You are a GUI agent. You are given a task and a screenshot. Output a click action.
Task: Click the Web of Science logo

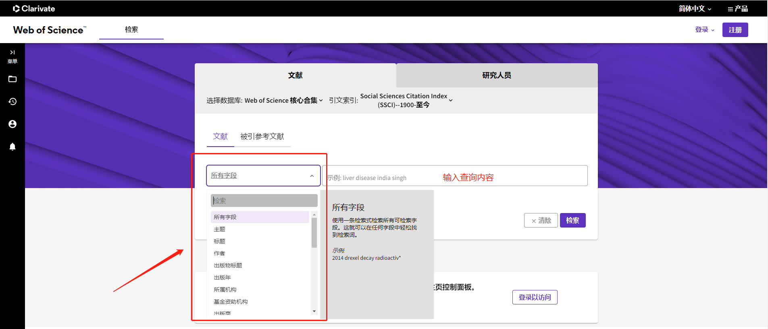[x=50, y=30]
